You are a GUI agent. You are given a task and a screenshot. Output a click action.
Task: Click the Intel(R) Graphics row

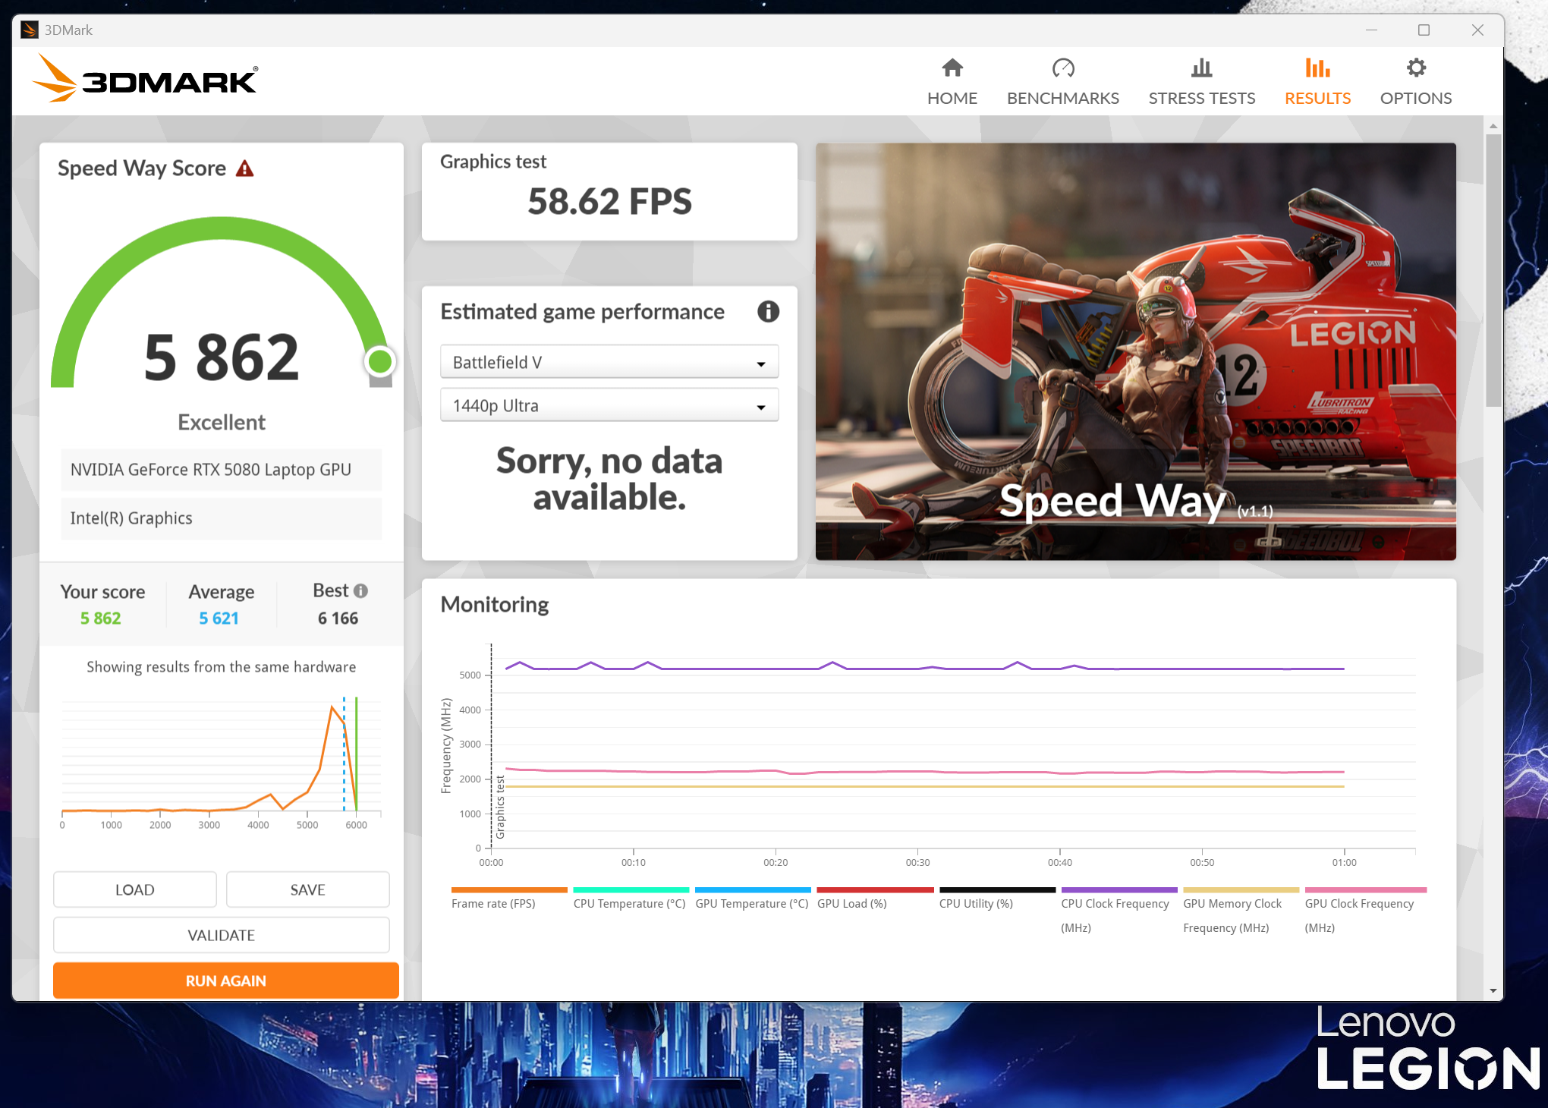click(x=221, y=518)
